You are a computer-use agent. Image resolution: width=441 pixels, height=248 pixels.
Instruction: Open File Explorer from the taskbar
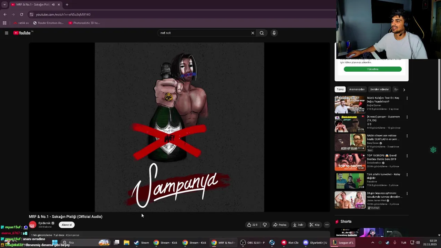click(x=126, y=242)
